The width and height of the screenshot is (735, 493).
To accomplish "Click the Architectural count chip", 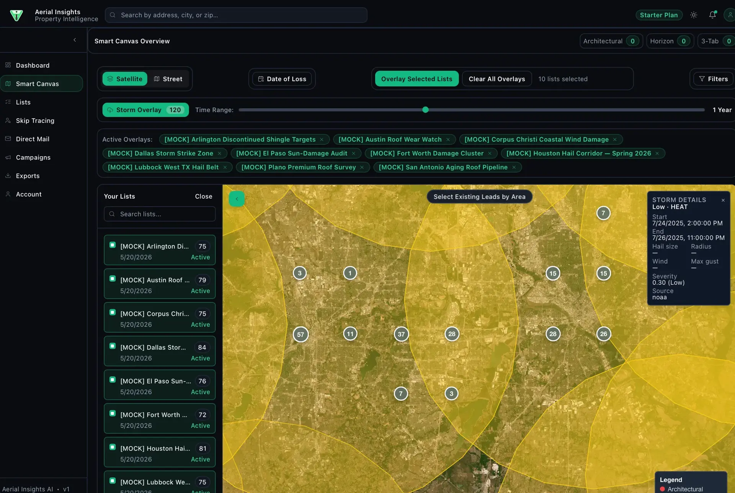I will pyautogui.click(x=611, y=41).
